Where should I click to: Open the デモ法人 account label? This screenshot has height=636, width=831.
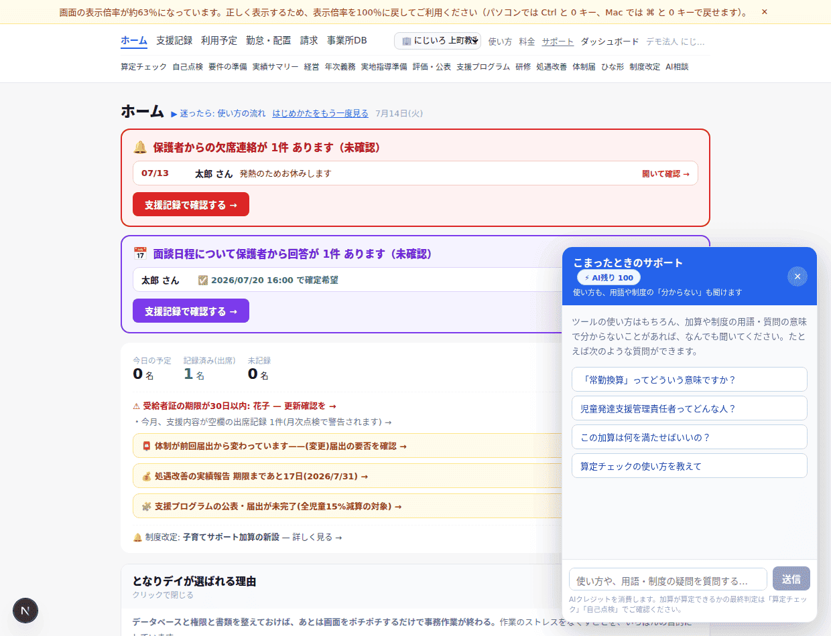coord(676,42)
